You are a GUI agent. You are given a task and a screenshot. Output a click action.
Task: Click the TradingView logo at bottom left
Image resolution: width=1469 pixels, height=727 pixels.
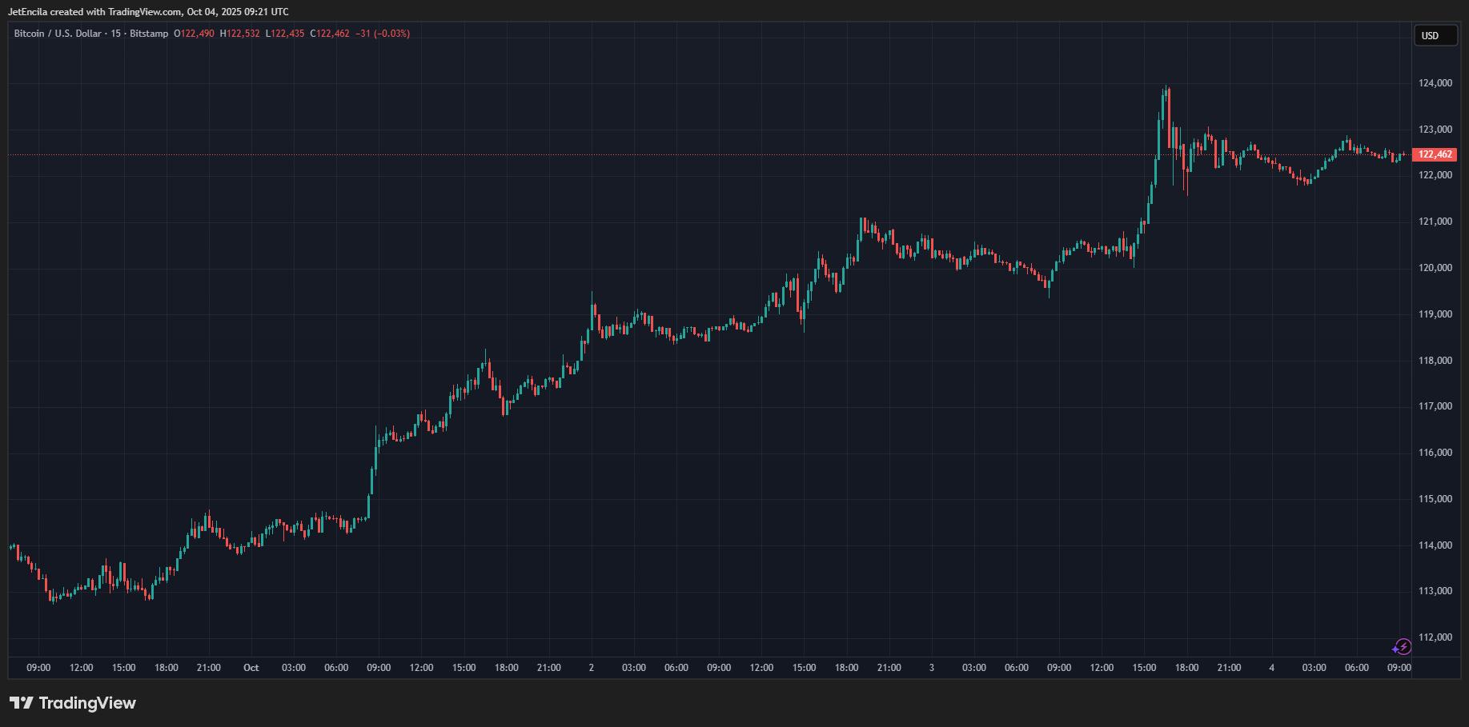click(x=73, y=703)
